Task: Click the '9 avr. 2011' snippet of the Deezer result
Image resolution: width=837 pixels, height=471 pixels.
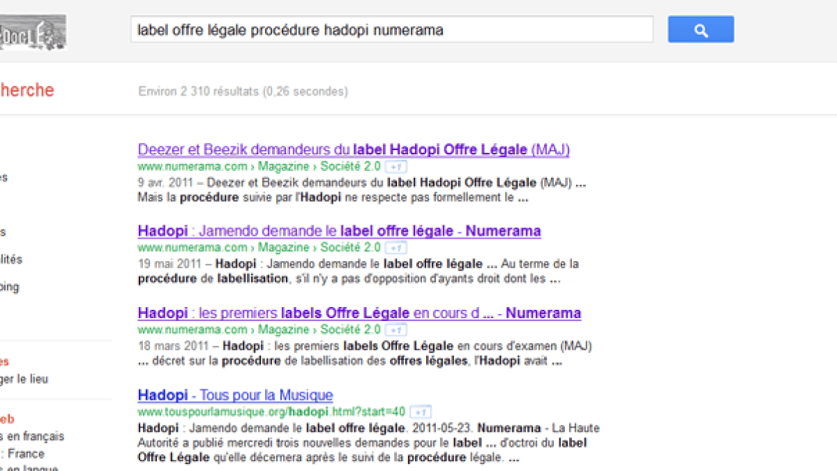Action: (x=363, y=190)
